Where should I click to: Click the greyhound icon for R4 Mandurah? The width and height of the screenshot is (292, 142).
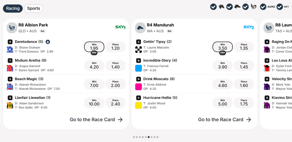[140, 28]
